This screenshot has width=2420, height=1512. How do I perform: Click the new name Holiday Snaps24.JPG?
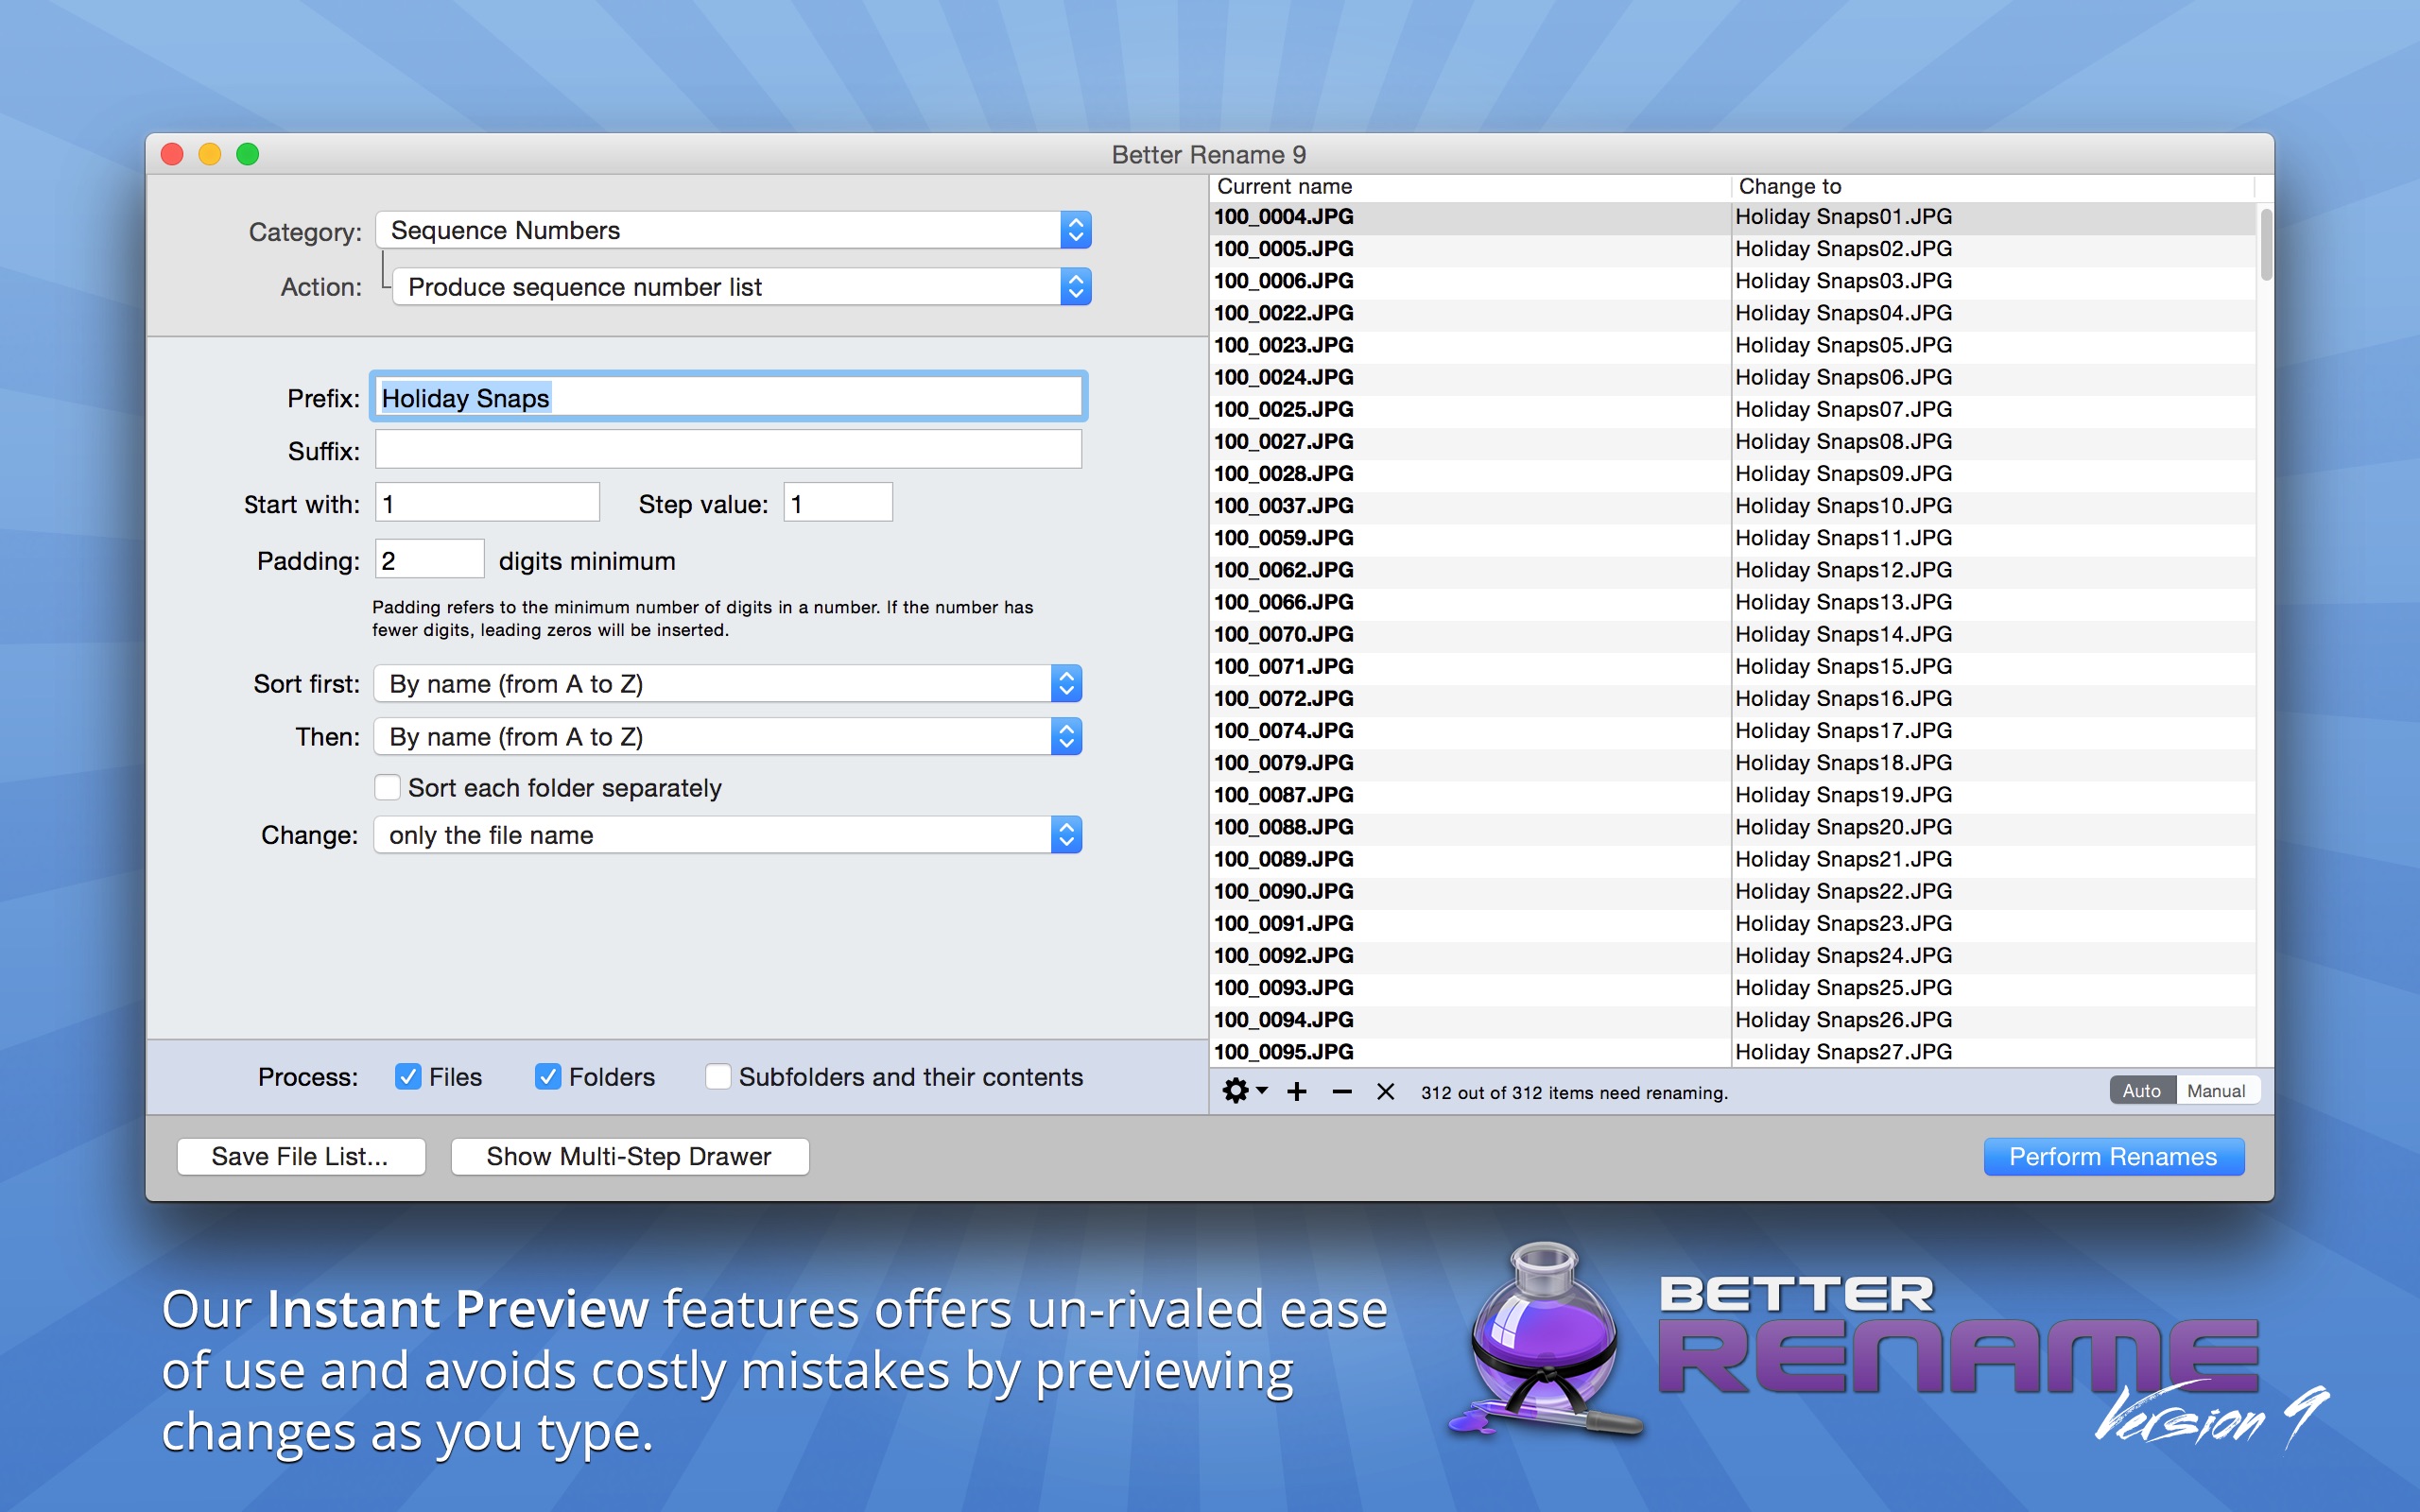tap(1843, 955)
